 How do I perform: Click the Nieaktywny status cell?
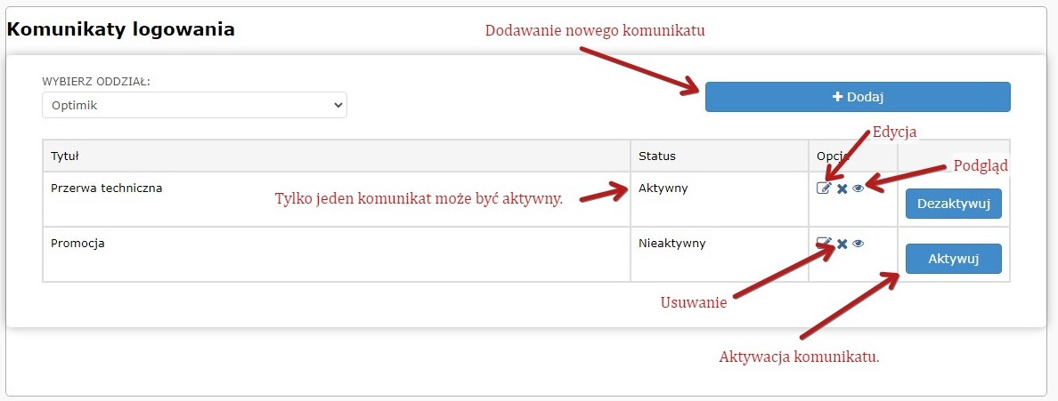pyautogui.click(x=671, y=243)
